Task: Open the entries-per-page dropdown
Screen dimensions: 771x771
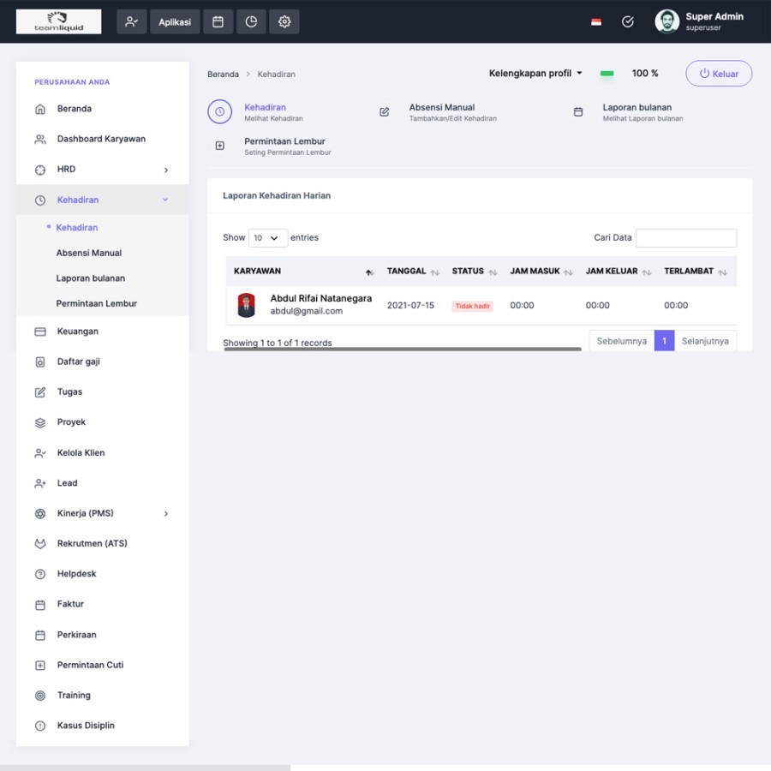Action: click(267, 238)
